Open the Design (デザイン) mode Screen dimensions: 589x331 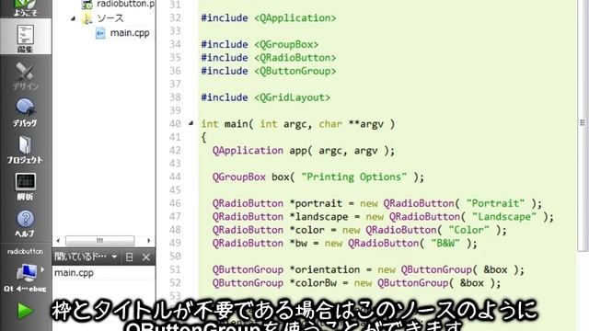25,76
